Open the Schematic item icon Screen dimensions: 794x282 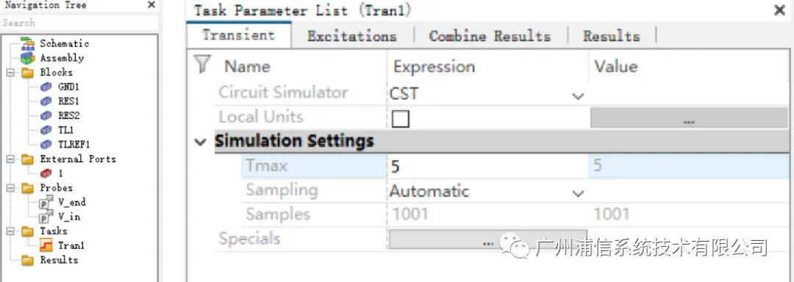pos(27,43)
